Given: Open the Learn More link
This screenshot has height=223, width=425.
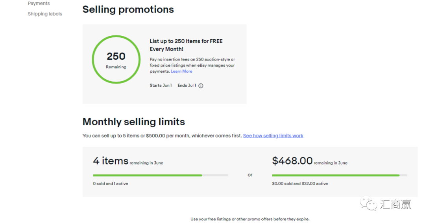Looking at the screenshot, I should [x=181, y=71].
